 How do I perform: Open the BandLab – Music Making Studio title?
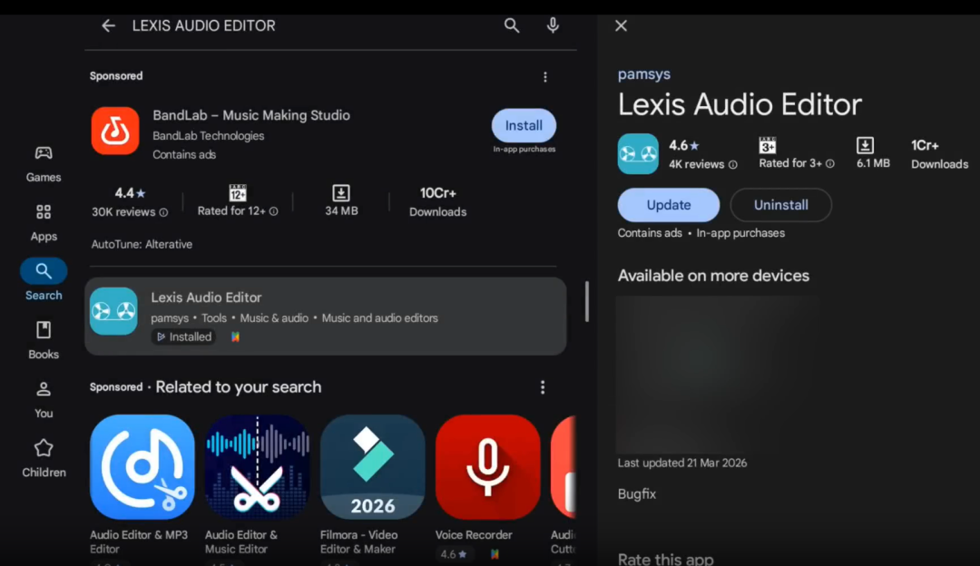[x=251, y=115]
